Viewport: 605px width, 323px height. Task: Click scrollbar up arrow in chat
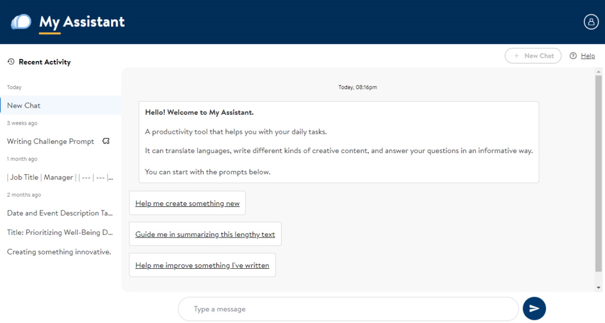coord(598,71)
